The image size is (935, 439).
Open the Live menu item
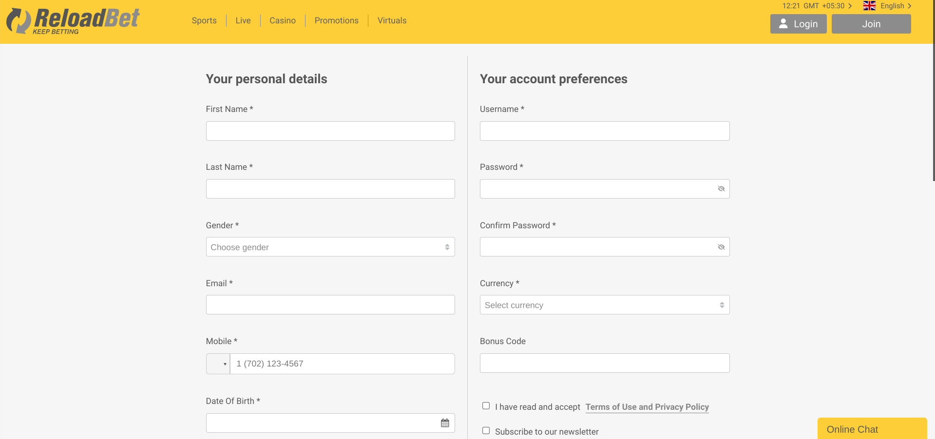click(x=243, y=20)
